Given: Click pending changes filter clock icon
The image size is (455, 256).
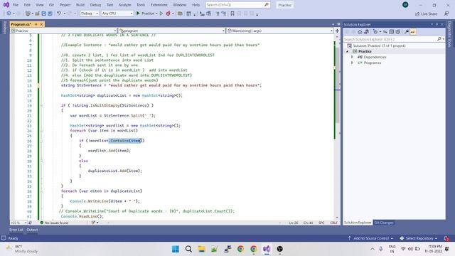Looking at the screenshot, I should [375, 32].
